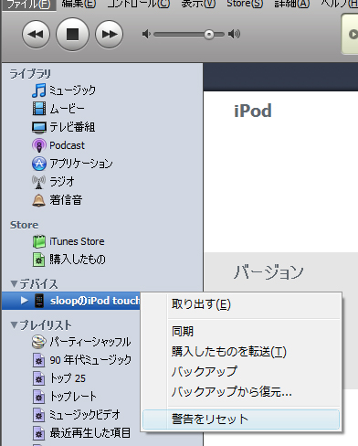358x446 pixels.
Task: Select the ムービー film strip icon
Action: (x=39, y=109)
